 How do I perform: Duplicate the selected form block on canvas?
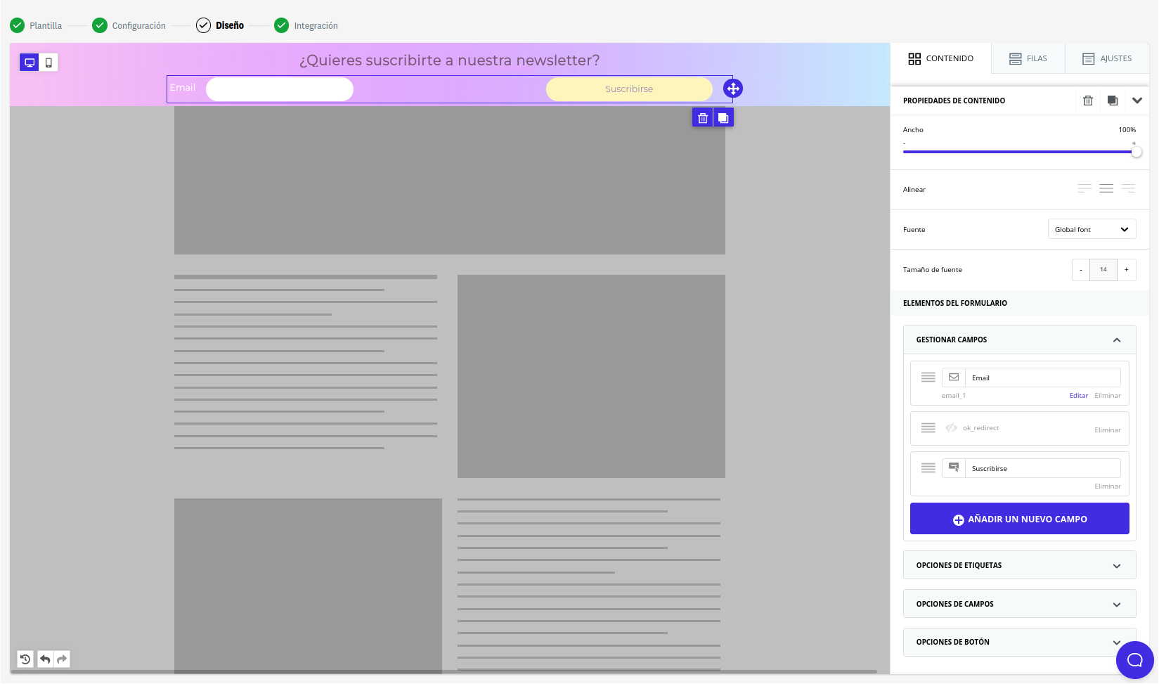click(723, 118)
